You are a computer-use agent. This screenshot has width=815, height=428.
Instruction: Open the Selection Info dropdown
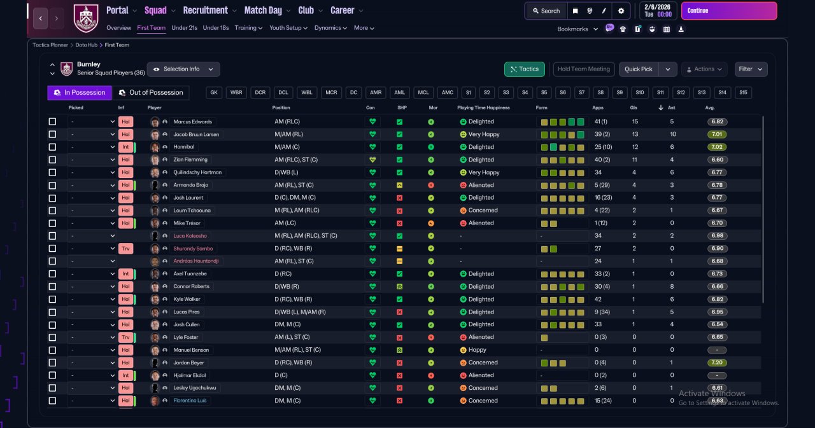point(183,69)
